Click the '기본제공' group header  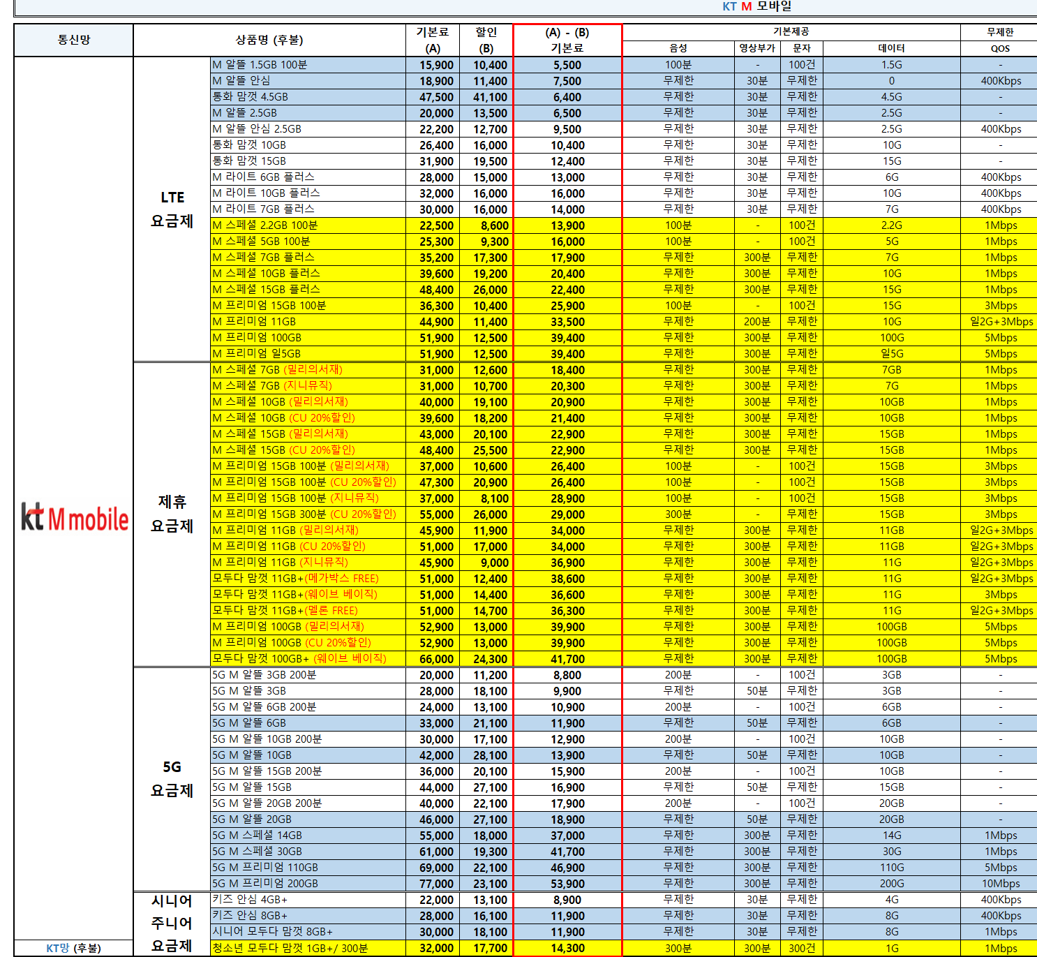pos(791,31)
